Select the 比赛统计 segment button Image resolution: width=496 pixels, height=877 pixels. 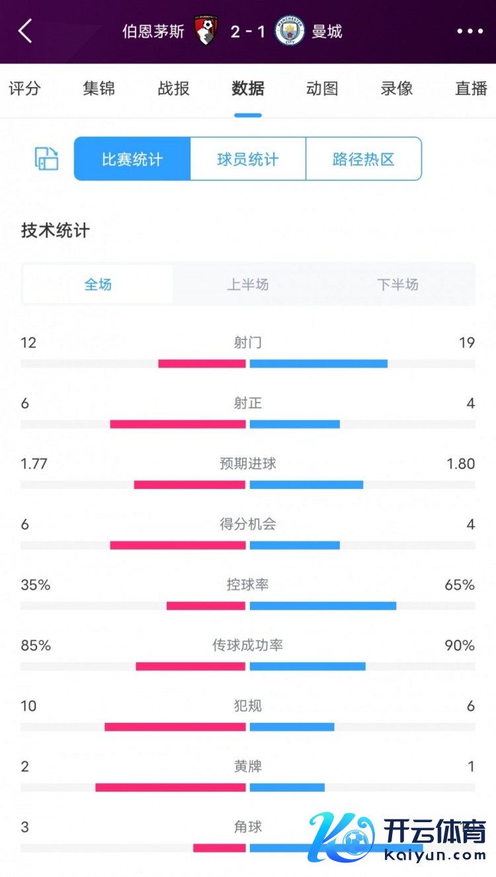[x=132, y=159]
